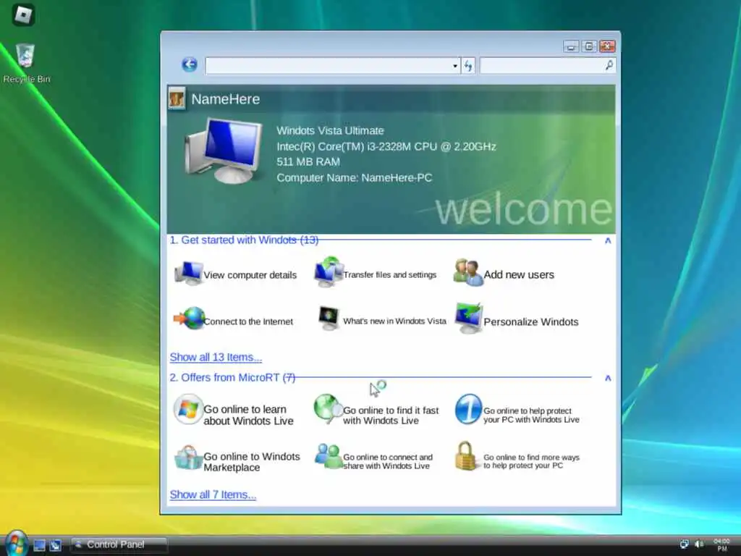Click the connect and share people icon
Viewport: 741px width, 556px height.
(x=329, y=456)
